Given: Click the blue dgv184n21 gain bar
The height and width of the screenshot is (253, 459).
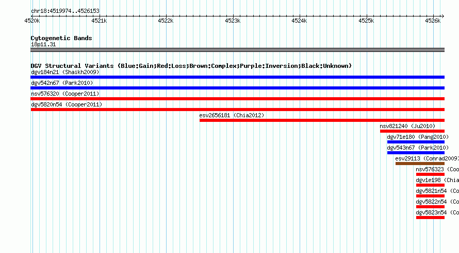Looking at the screenshot, I should [x=237, y=77].
